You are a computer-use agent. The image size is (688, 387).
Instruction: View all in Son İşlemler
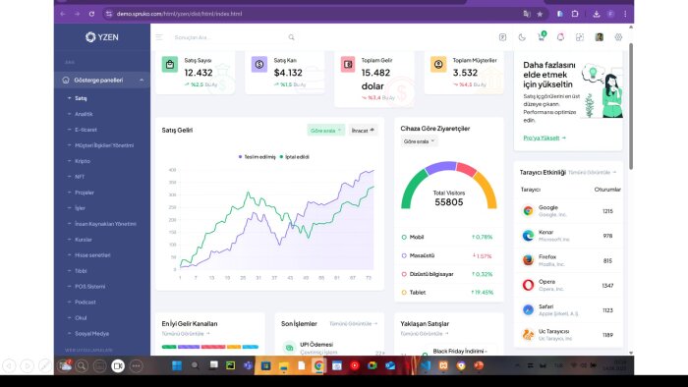click(353, 324)
